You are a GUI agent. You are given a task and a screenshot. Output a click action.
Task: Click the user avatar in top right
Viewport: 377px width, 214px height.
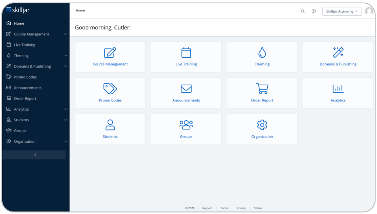pos(369,11)
